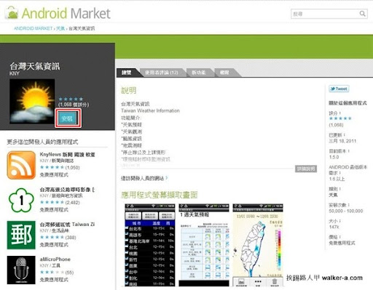The width and height of the screenshot is (373, 290).
Task: Open KnyNews orange RSS app icon
Action: point(21,165)
